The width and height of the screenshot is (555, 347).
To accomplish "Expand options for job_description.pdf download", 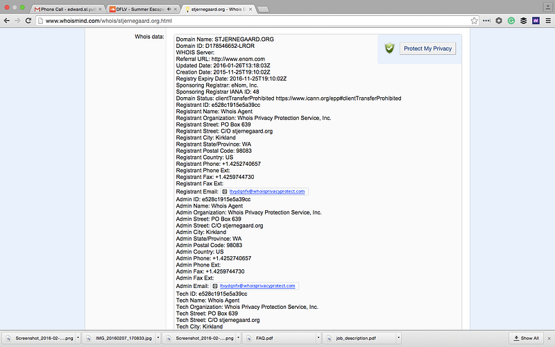I will pyautogui.click(x=398, y=338).
